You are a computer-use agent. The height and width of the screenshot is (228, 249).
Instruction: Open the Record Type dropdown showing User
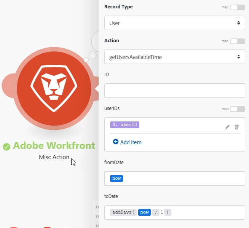tap(175, 23)
